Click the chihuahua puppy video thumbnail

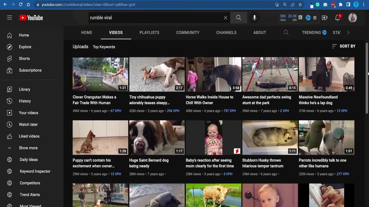(157, 74)
